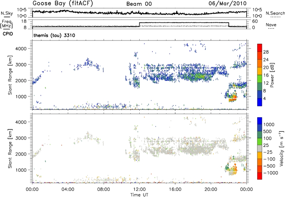
Task: Click the yellow segment of Power color bar
Action: pyautogui.click(x=260, y=71)
